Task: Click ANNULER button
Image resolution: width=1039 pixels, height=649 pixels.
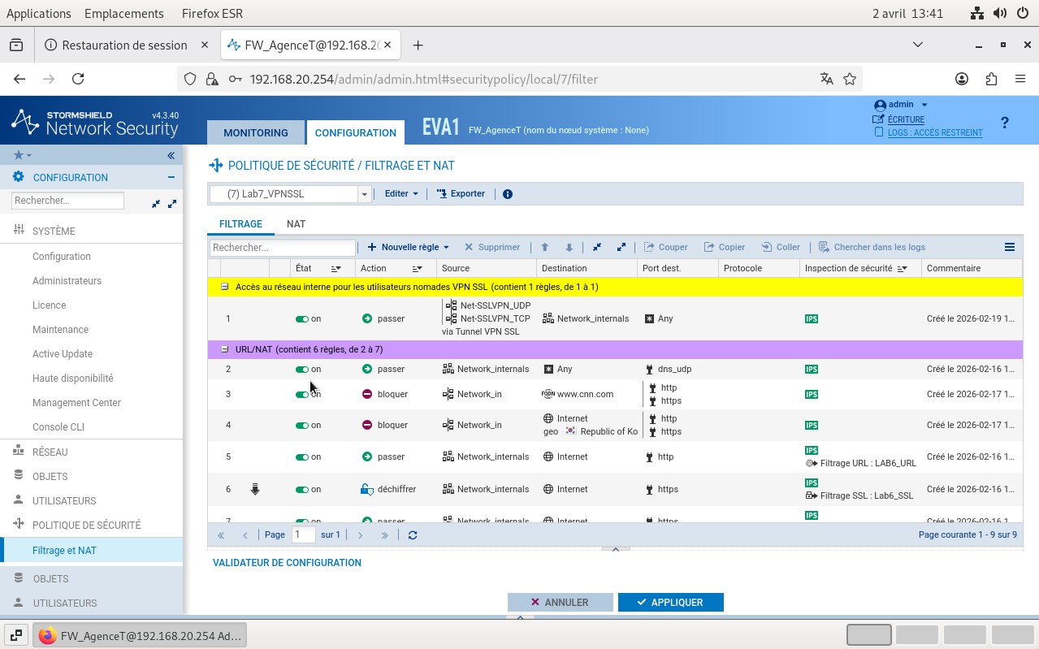Action: pyautogui.click(x=561, y=602)
